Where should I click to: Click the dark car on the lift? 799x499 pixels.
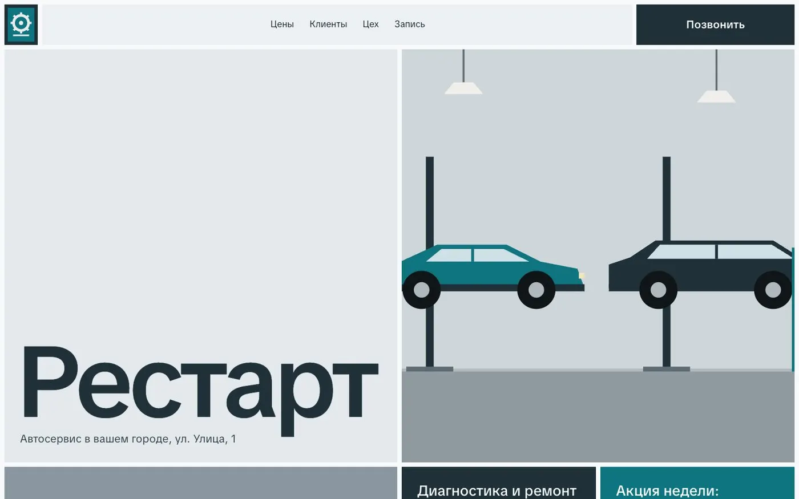701,274
